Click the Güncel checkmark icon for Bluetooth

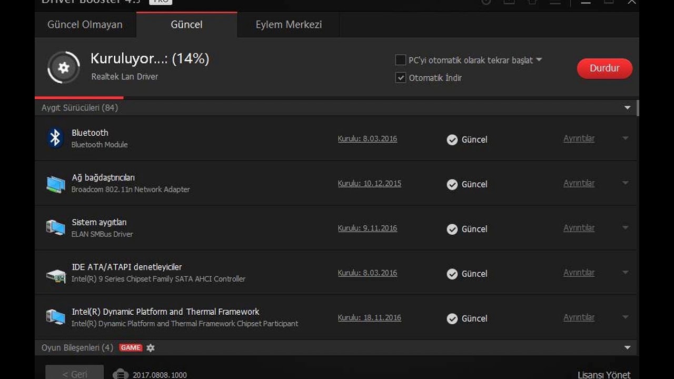tap(452, 139)
